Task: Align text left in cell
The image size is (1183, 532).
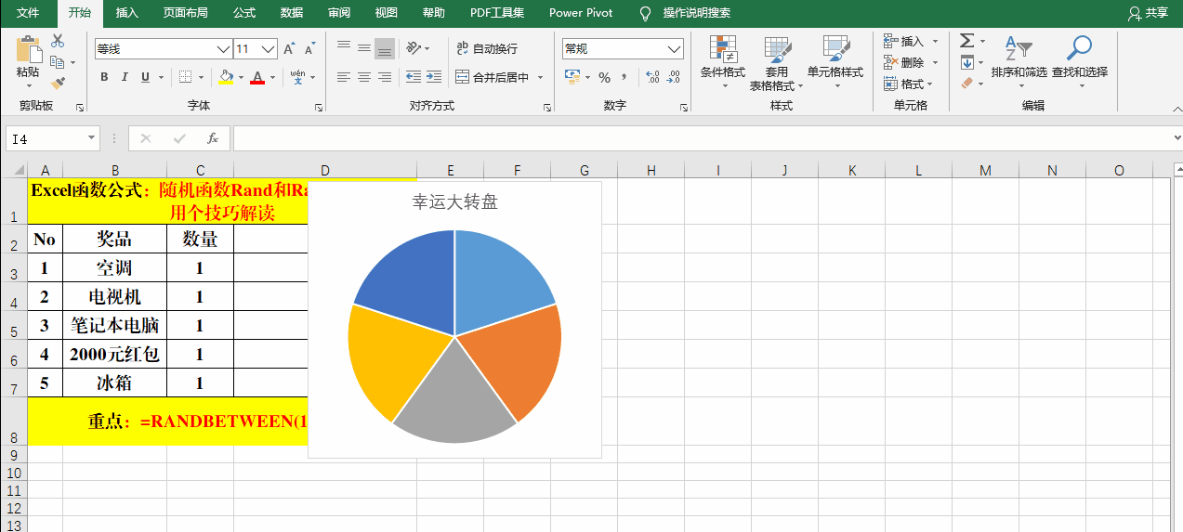Action: coord(344,77)
